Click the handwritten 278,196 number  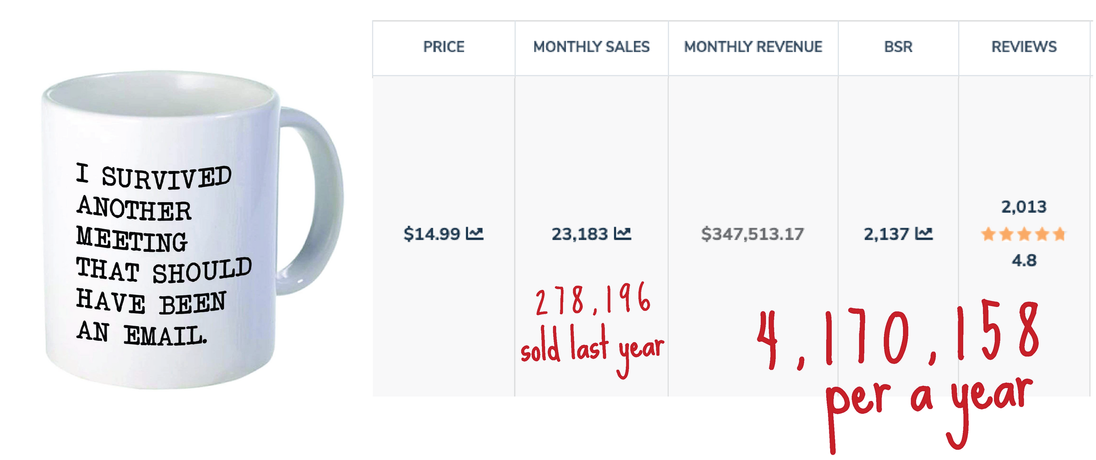coord(593,299)
